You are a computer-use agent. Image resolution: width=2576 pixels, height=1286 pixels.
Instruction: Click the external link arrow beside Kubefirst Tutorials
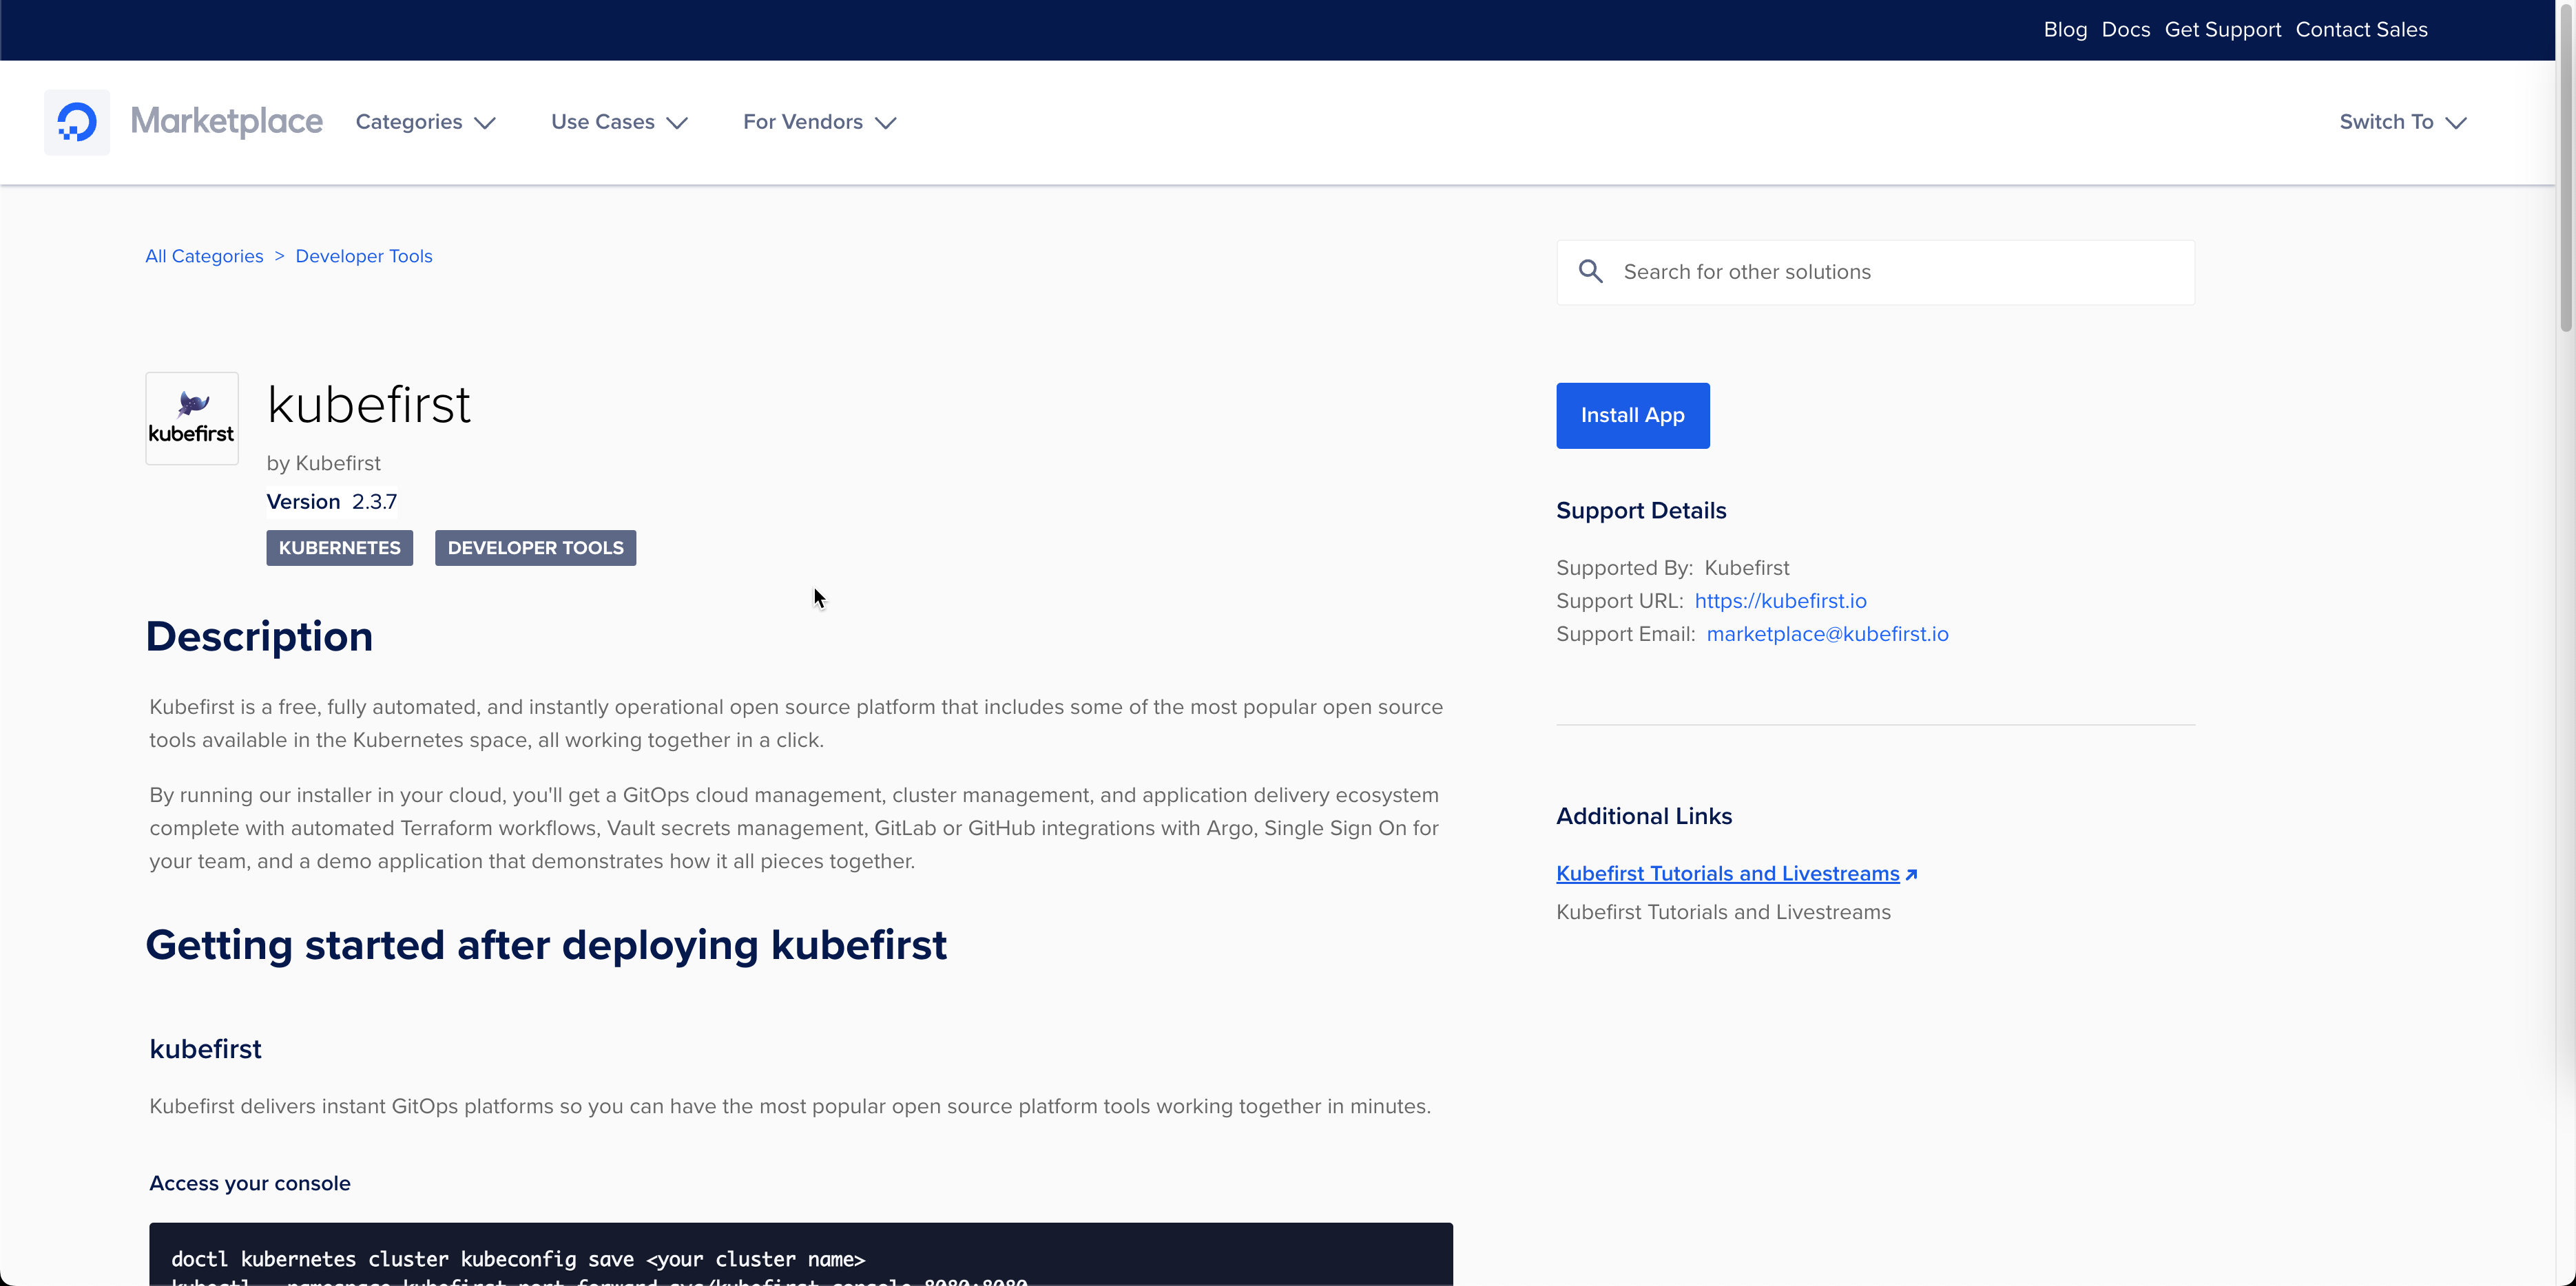point(1911,874)
